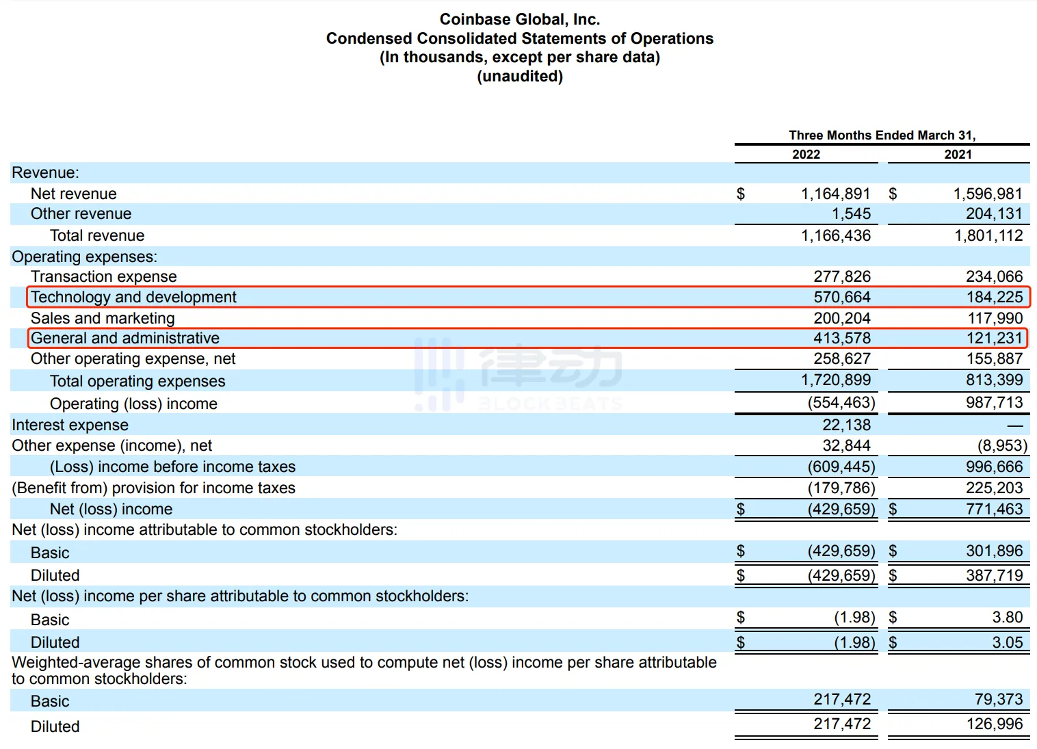Click the Total operating expenses label
Screen dimensions: 1037x749
[137, 382]
